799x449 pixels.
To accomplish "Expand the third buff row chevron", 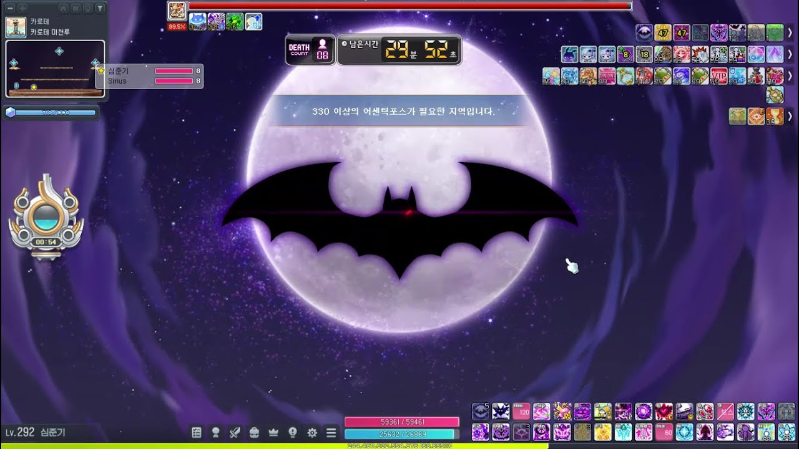I will point(790,76).
